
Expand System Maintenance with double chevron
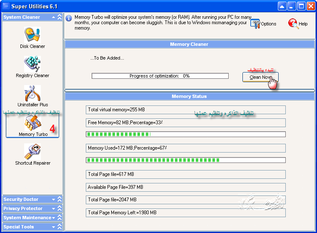pyautogui.click(x=60, y=218)
